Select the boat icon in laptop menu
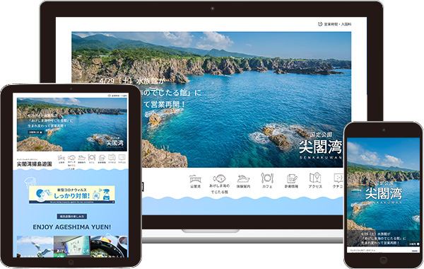Viewport: 424px width, 269px height. pos(243,179)
